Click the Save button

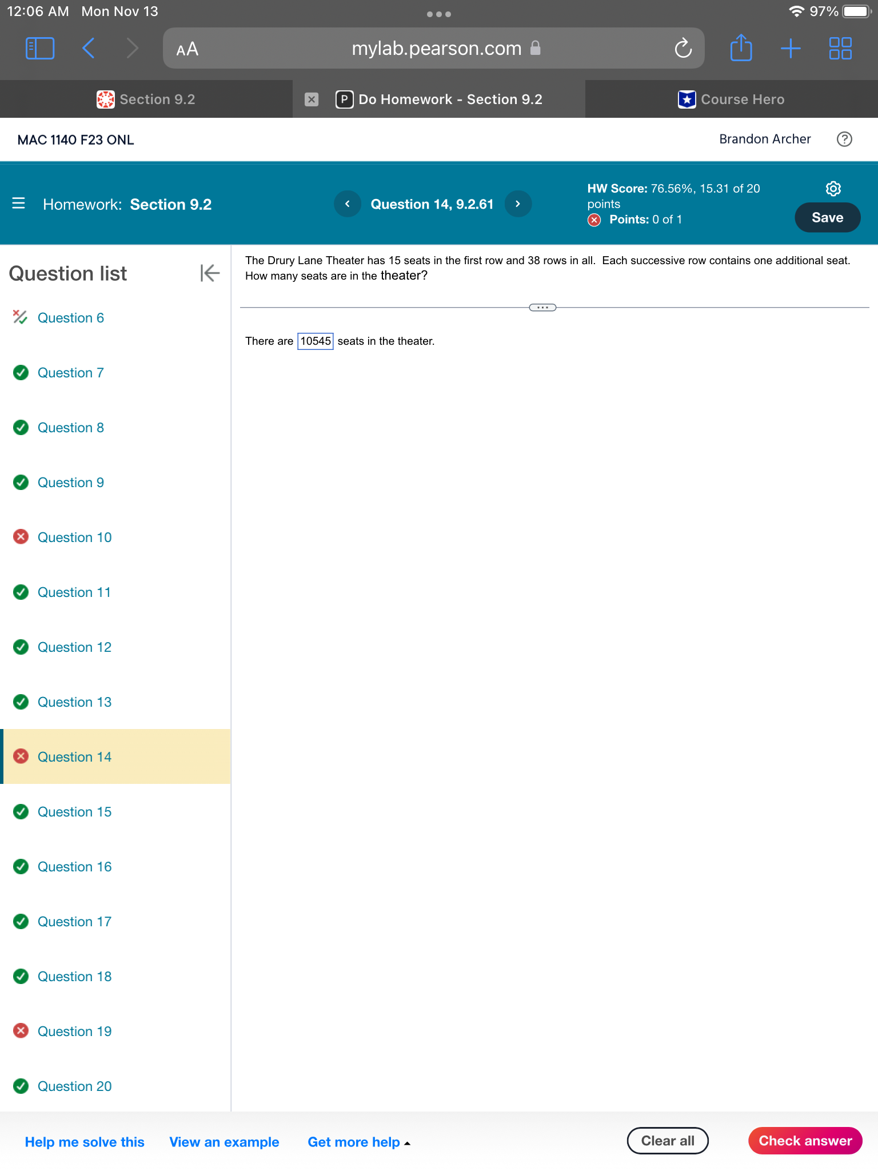[x=827, y=218]
